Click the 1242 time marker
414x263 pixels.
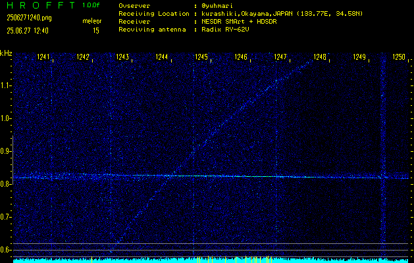[x=83, y=57]
